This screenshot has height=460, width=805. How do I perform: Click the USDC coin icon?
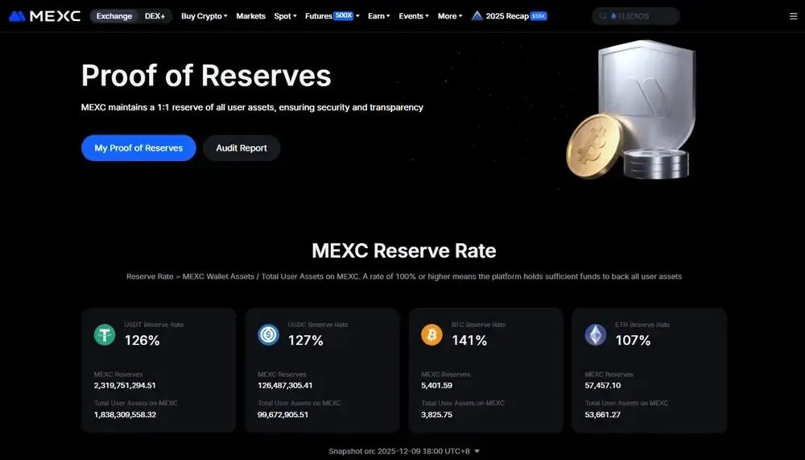[x=269, y=334]
